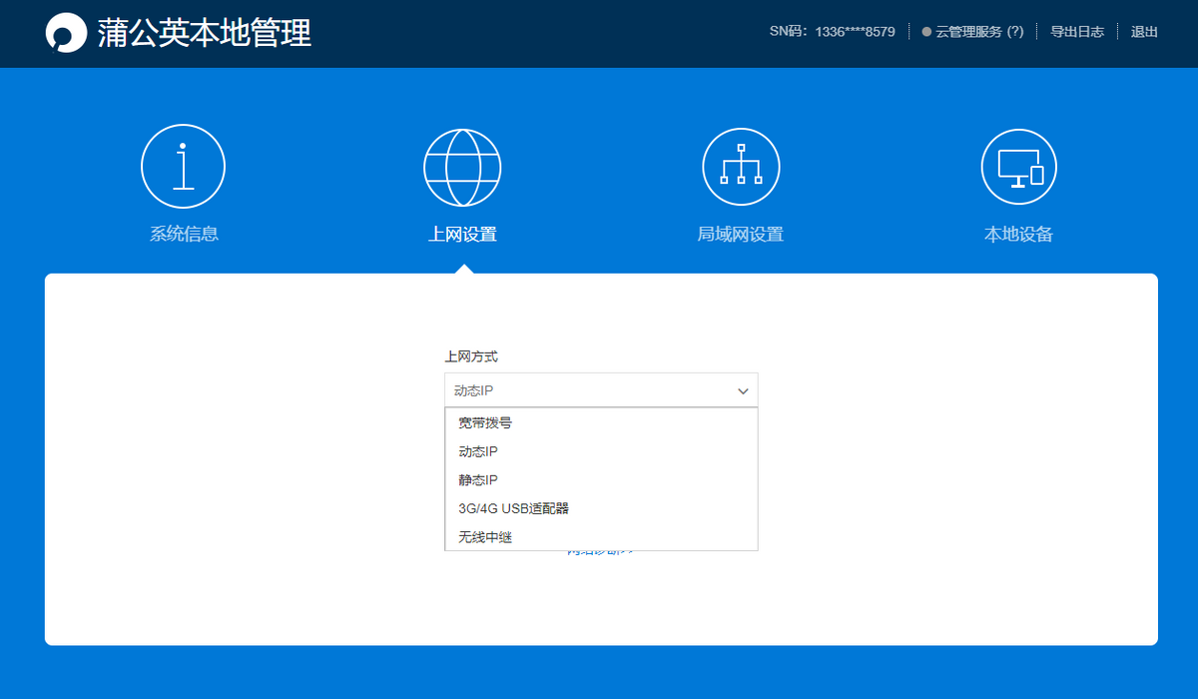The image size is (1198, 699).
Task: Click the 系统信息 info icon
Action: tap(183, 166)
